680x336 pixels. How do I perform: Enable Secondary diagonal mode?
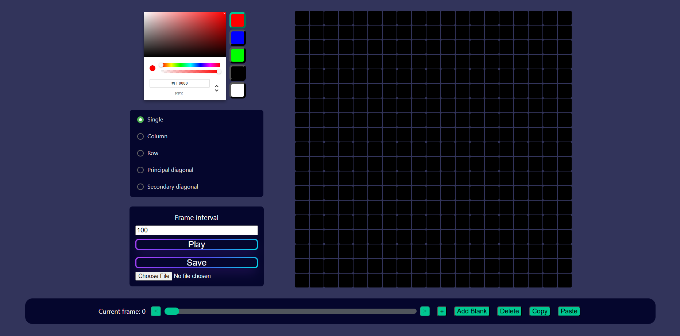click(140, 187)
